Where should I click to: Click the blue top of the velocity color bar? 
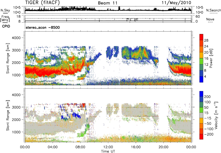click(201, 94)
